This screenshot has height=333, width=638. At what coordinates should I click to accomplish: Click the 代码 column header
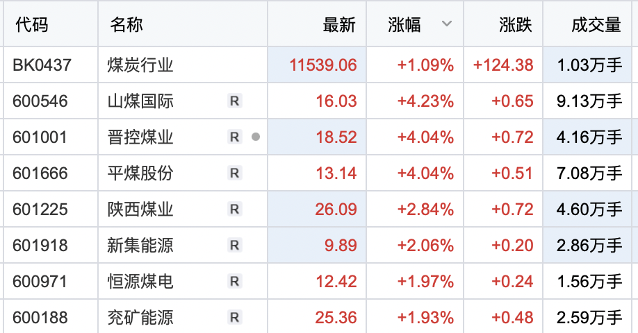point(31,25)
